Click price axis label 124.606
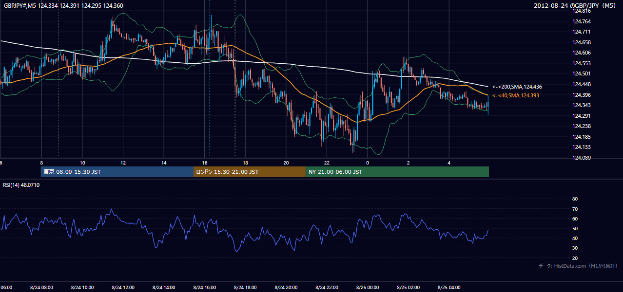The width and height of the screenshot is (623, 292). coord(582,53)
